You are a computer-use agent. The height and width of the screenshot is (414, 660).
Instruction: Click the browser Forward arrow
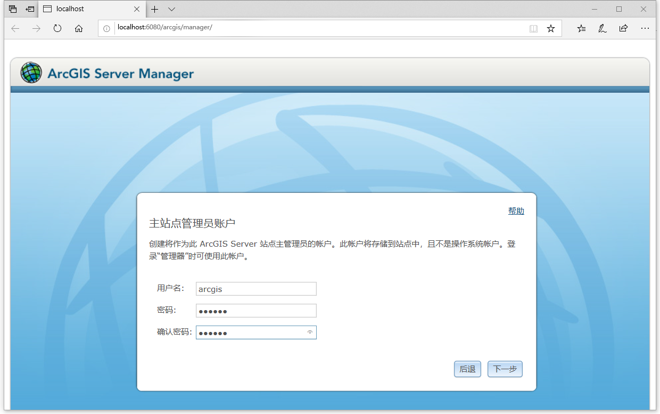point(36,28)
